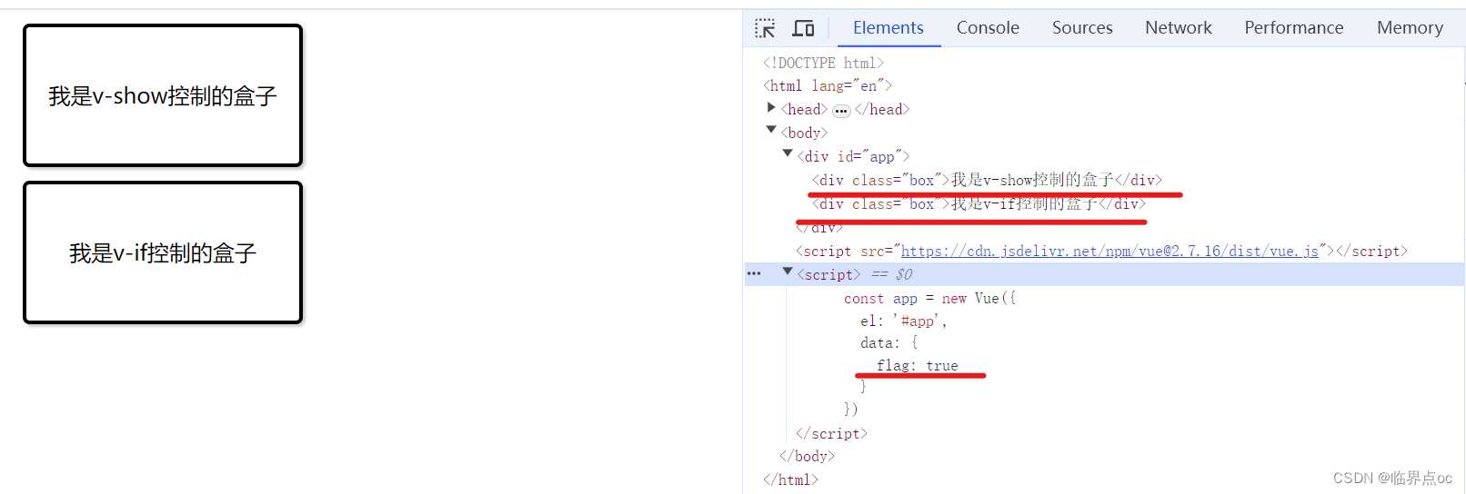The width and height of the screenshot is (1466, 494).
Task: Click the "el: '#app'," code line
Action: tap(904, 321)
